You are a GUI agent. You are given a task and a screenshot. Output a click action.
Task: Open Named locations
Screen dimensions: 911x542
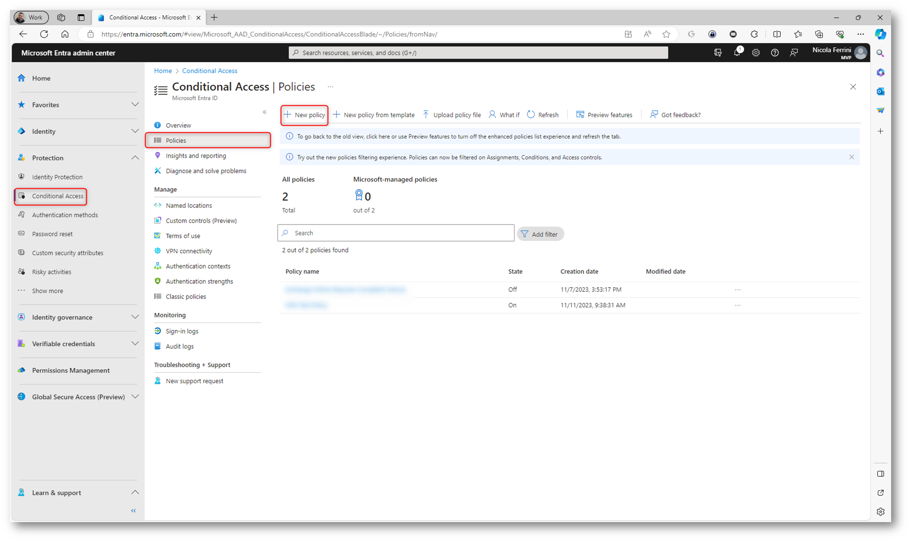click(189, 205)
